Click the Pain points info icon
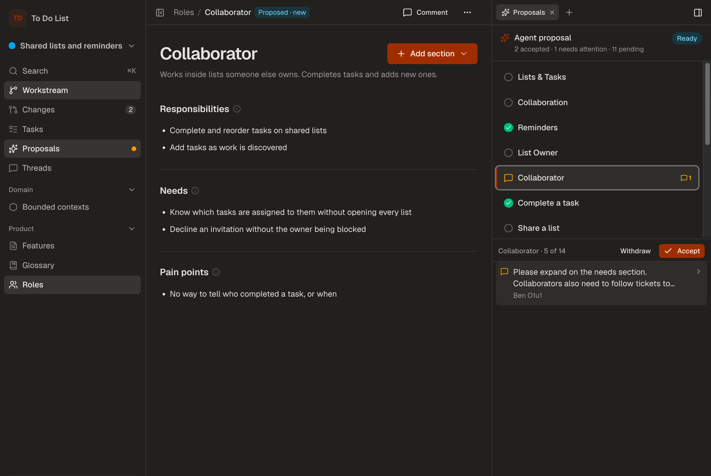The image size is (711, 476). click(216, 272)
